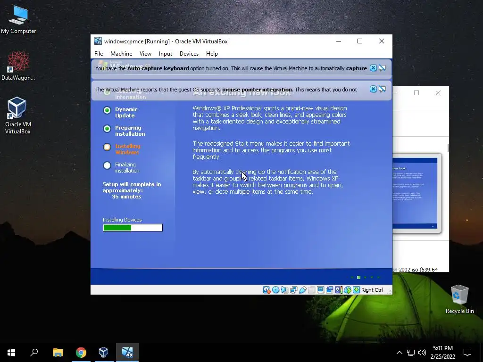Dismiss the mouse pointer integration notification
Viewport: 483px width, 362px height.
(373, 89)
